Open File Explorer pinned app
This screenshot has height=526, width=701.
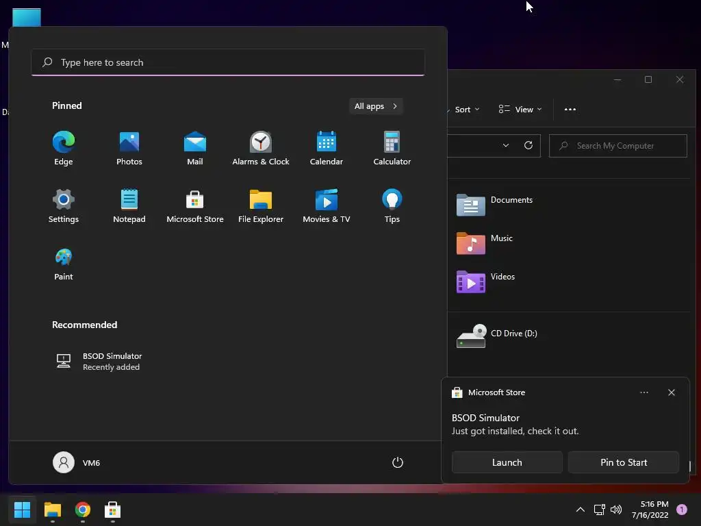[261, 206]
